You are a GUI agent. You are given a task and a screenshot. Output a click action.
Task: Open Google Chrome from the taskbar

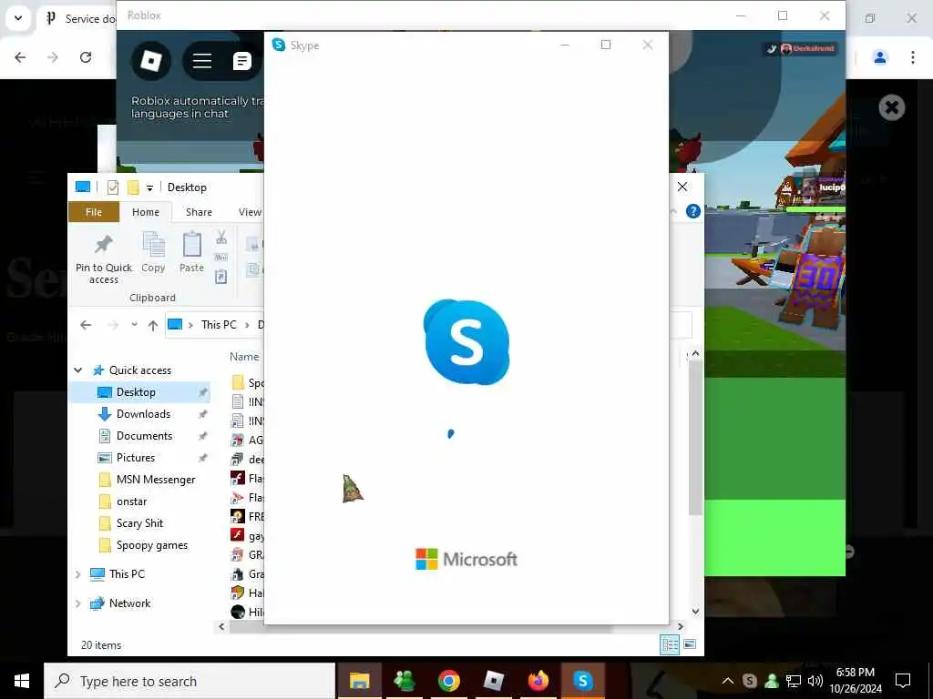coord(449,681)
